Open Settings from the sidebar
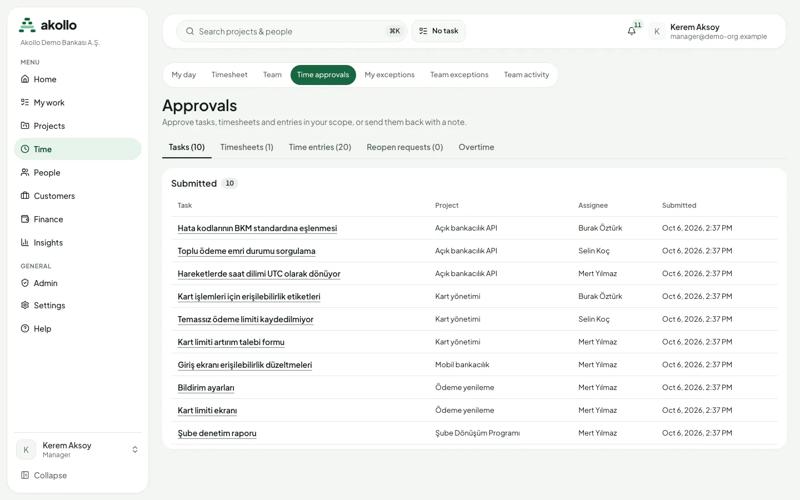Viewport: 800px width, 500px height. (78, 306)
